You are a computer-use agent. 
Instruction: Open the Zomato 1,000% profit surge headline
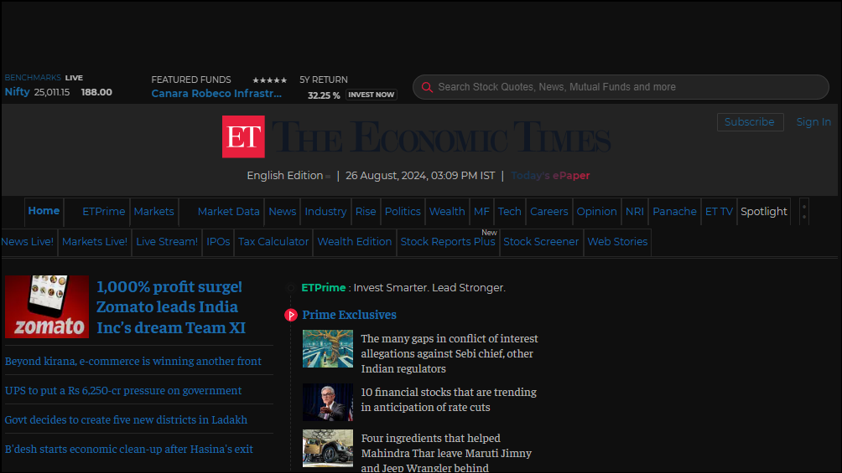click(x=171, y=306)
